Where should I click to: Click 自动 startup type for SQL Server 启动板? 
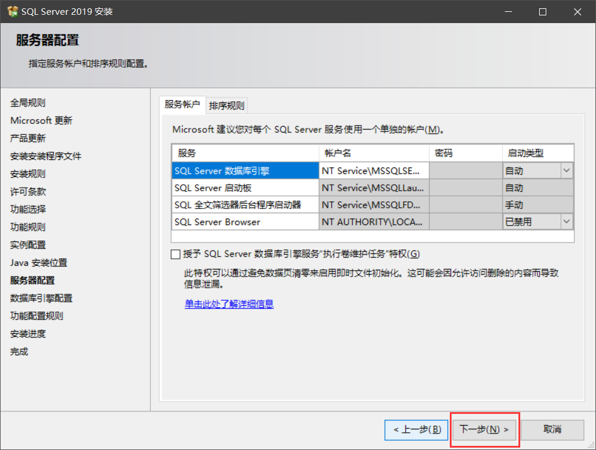coord(538,188)
